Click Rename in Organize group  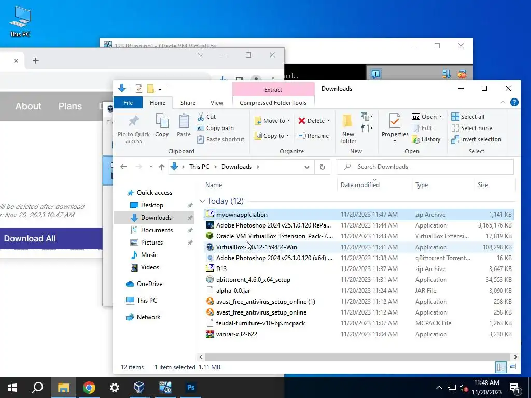coord(313,136)
